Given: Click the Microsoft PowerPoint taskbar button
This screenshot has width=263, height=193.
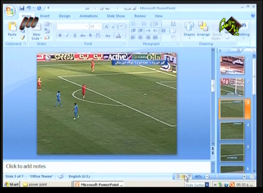Looking at the screenshot, I should coord(99,185).
